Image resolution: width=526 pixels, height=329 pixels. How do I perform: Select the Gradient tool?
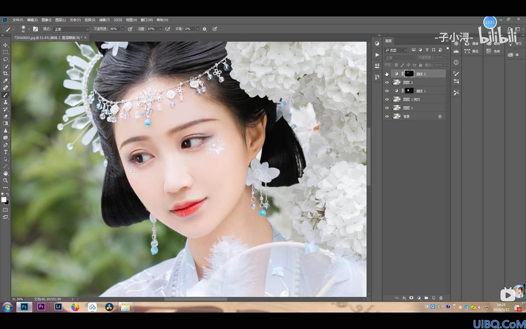click(5, 124)
